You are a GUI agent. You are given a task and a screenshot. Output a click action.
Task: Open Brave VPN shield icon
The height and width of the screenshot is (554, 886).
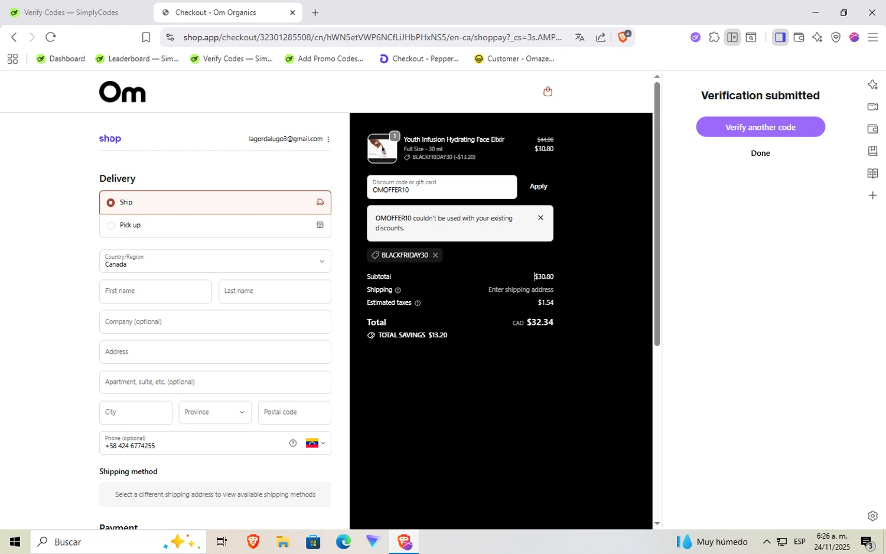click(x=836, y=37)
